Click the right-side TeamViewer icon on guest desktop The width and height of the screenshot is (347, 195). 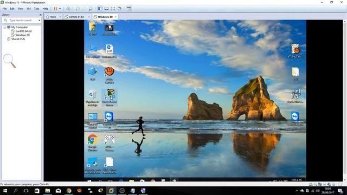(x=295, y=119)
